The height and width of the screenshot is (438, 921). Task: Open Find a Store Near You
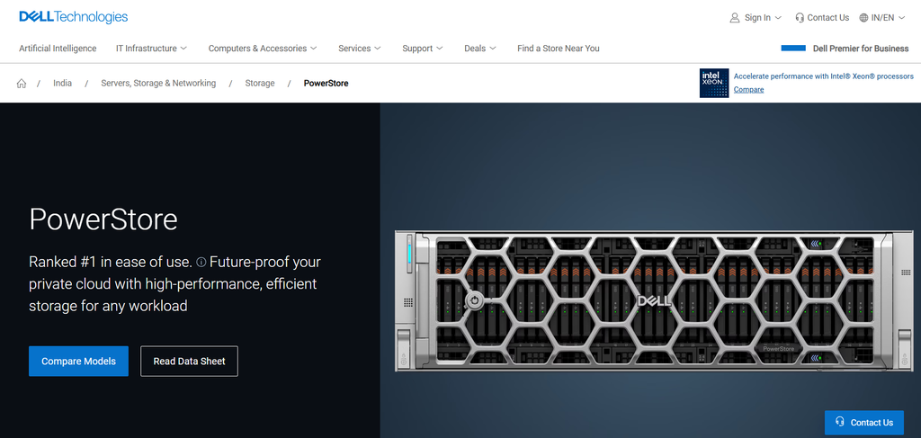(x=558, y=49)
